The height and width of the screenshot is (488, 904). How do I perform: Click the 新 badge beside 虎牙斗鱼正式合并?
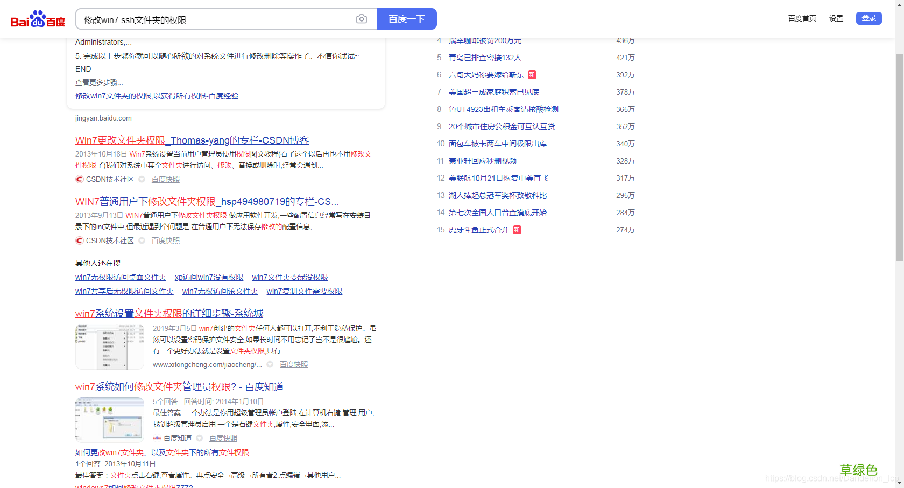pyautogui.click(x=517, y=230)
